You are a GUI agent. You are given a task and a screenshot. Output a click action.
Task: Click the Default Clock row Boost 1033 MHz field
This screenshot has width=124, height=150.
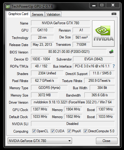pos(106,117)
